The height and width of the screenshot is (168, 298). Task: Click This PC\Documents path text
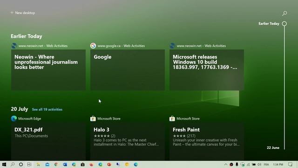pos(31,136)
